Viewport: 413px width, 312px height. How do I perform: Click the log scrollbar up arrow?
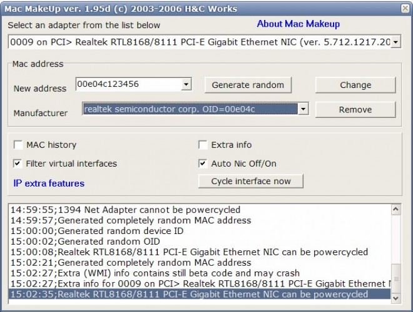point(395,209)
